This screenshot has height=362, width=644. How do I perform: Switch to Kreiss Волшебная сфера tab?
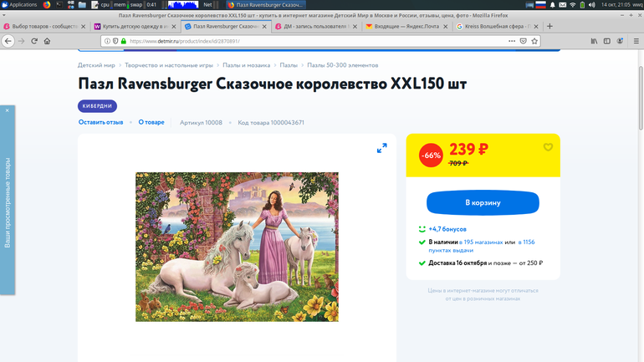click(x=498, y=26)
